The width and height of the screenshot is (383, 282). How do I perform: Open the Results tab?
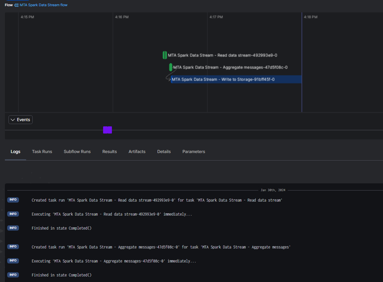click(x=110, y=152)
